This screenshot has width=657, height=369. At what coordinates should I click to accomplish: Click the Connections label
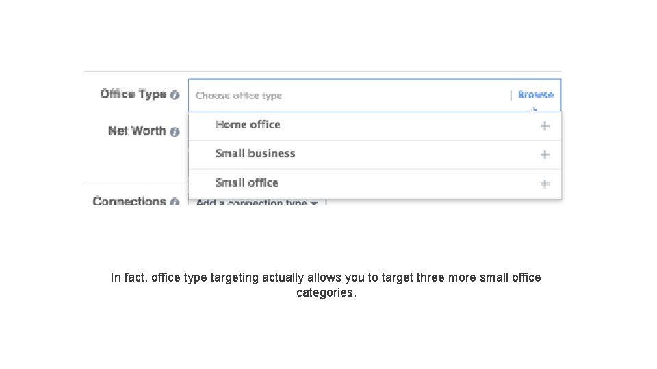[129, 201]
